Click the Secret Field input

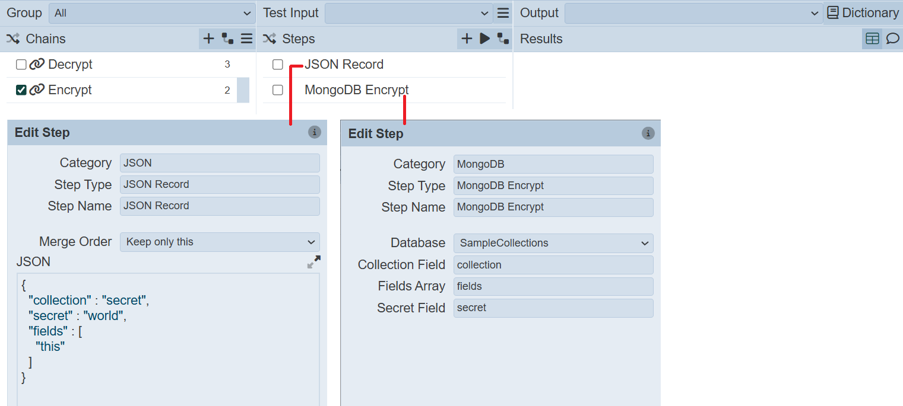[553, 308]
